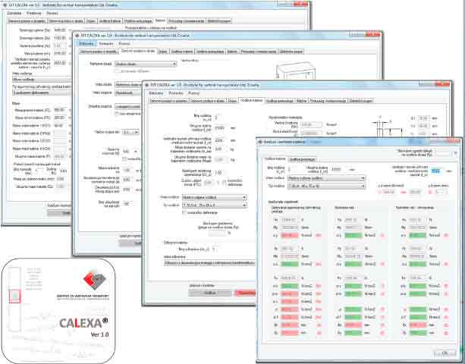
Task: Click Nazivna nosivost field in second window
Action: (x=127, y=152)
